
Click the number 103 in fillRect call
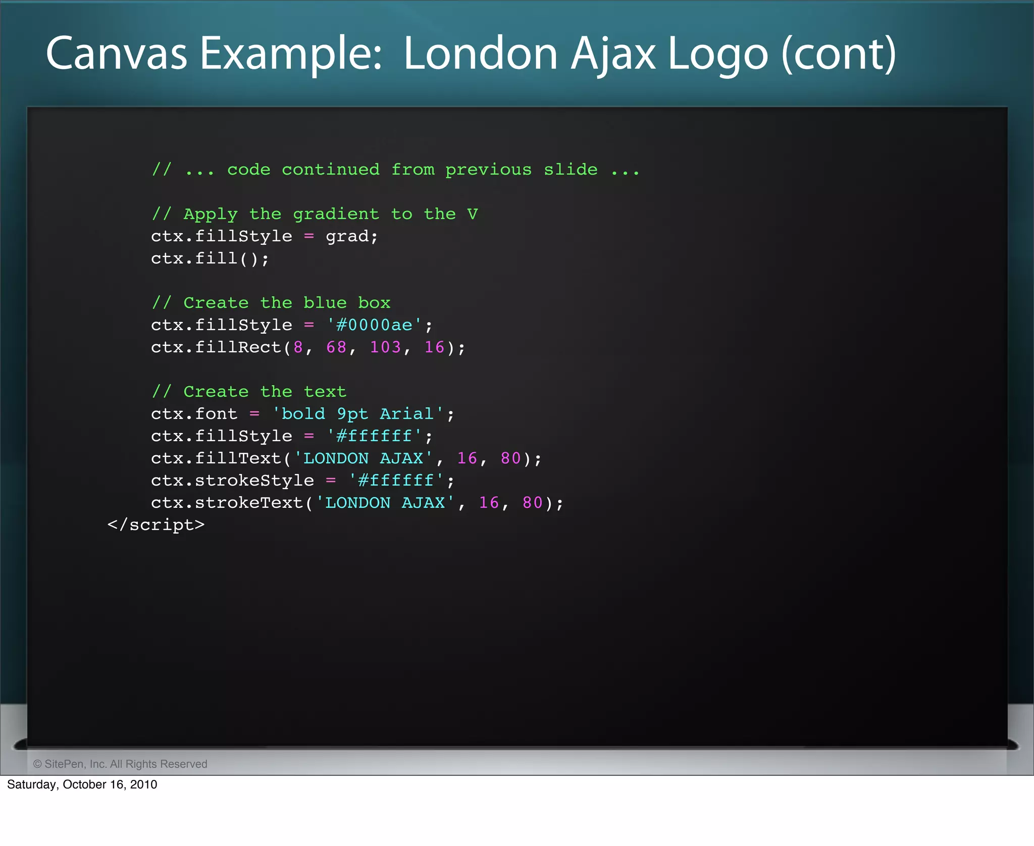[385, 347]
